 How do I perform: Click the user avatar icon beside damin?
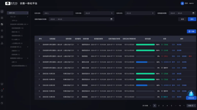pos(182,3)
